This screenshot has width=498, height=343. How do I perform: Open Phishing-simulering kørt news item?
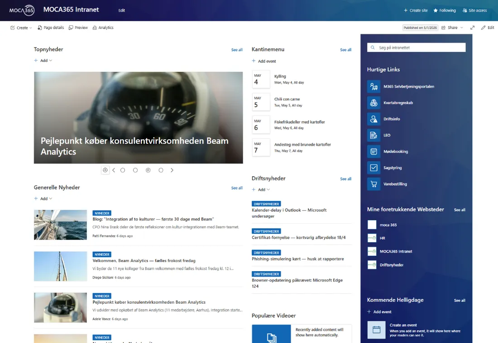(x=297, y=259)
